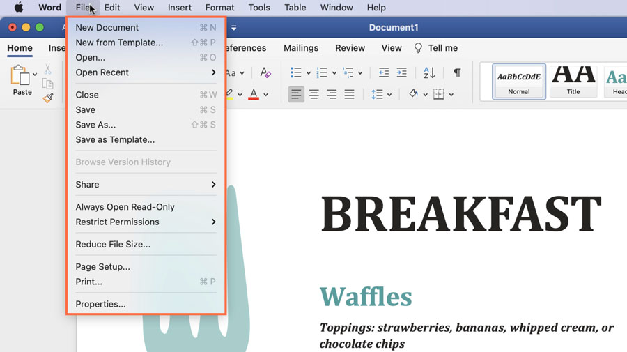Switch to the Review ribbon tab
The image size is (627, 352).
[350, 48]
